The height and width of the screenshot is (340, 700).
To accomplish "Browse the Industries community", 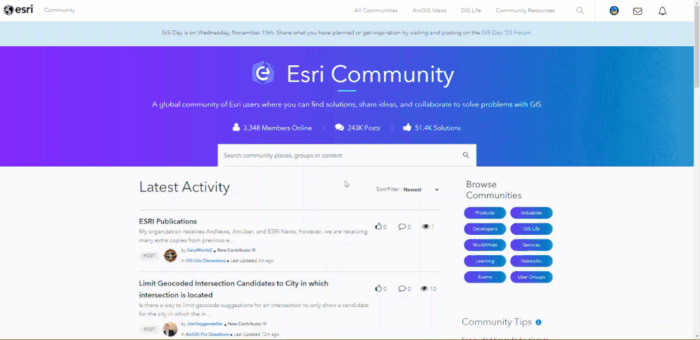I will pos(531,212).
